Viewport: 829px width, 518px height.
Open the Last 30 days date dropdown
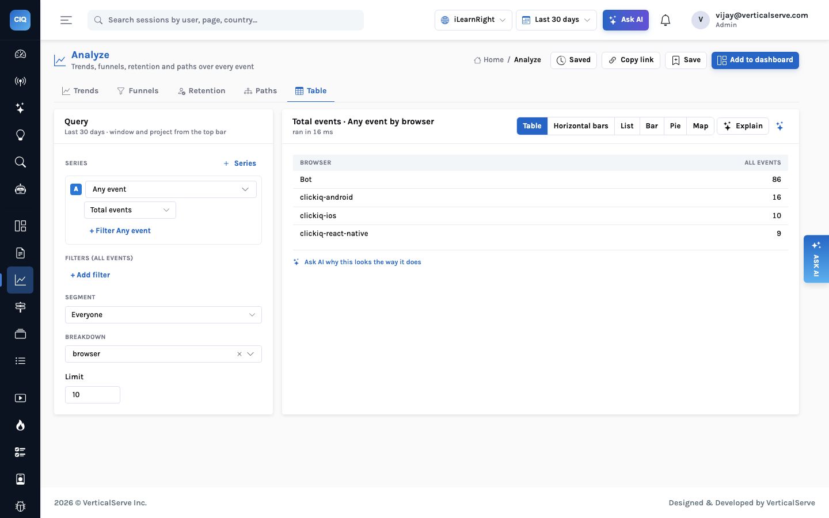[x=556, y=20]
